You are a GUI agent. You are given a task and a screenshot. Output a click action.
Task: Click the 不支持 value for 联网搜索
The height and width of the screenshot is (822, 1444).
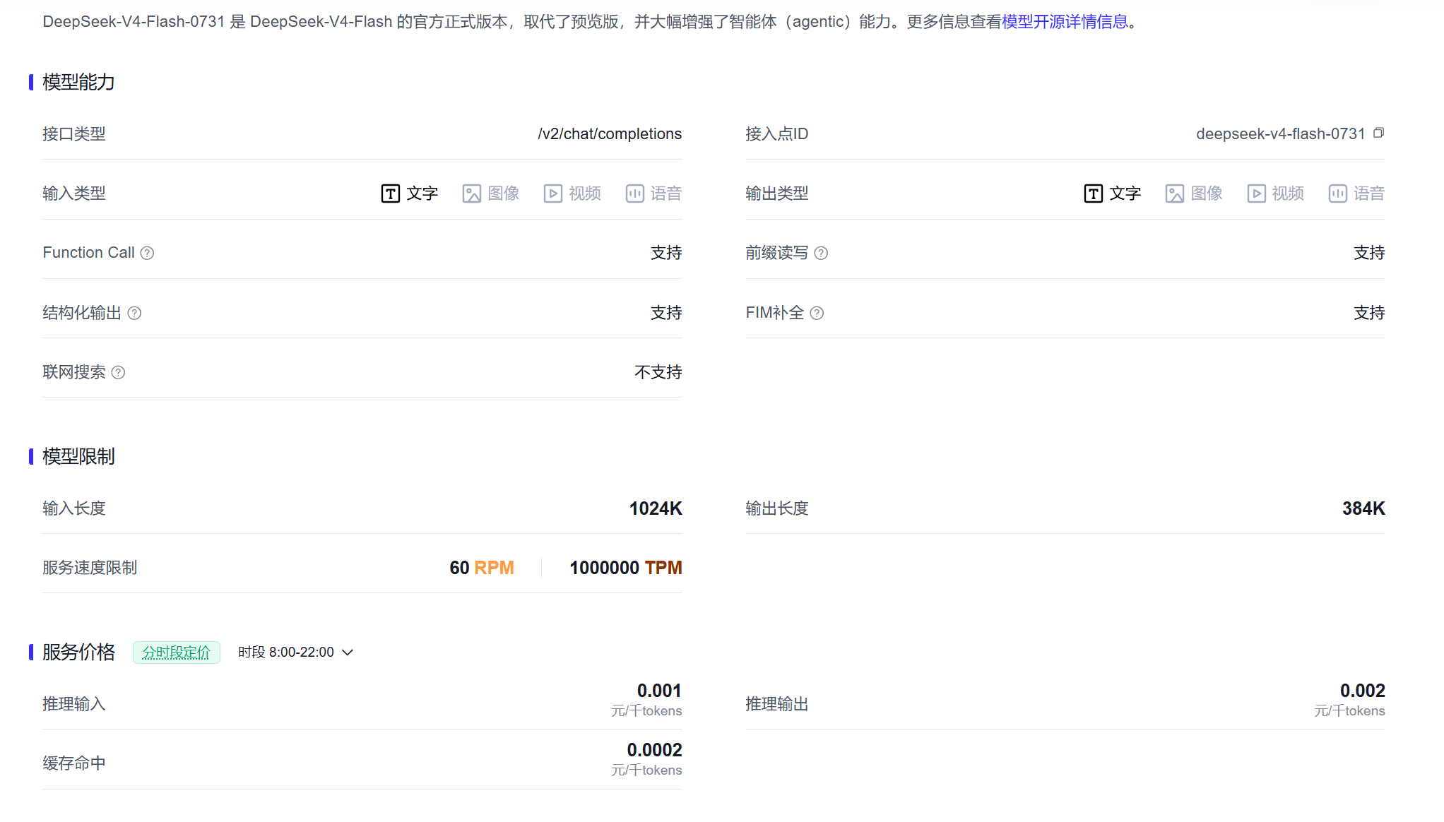pyautogui.click(x=658, y=372)
